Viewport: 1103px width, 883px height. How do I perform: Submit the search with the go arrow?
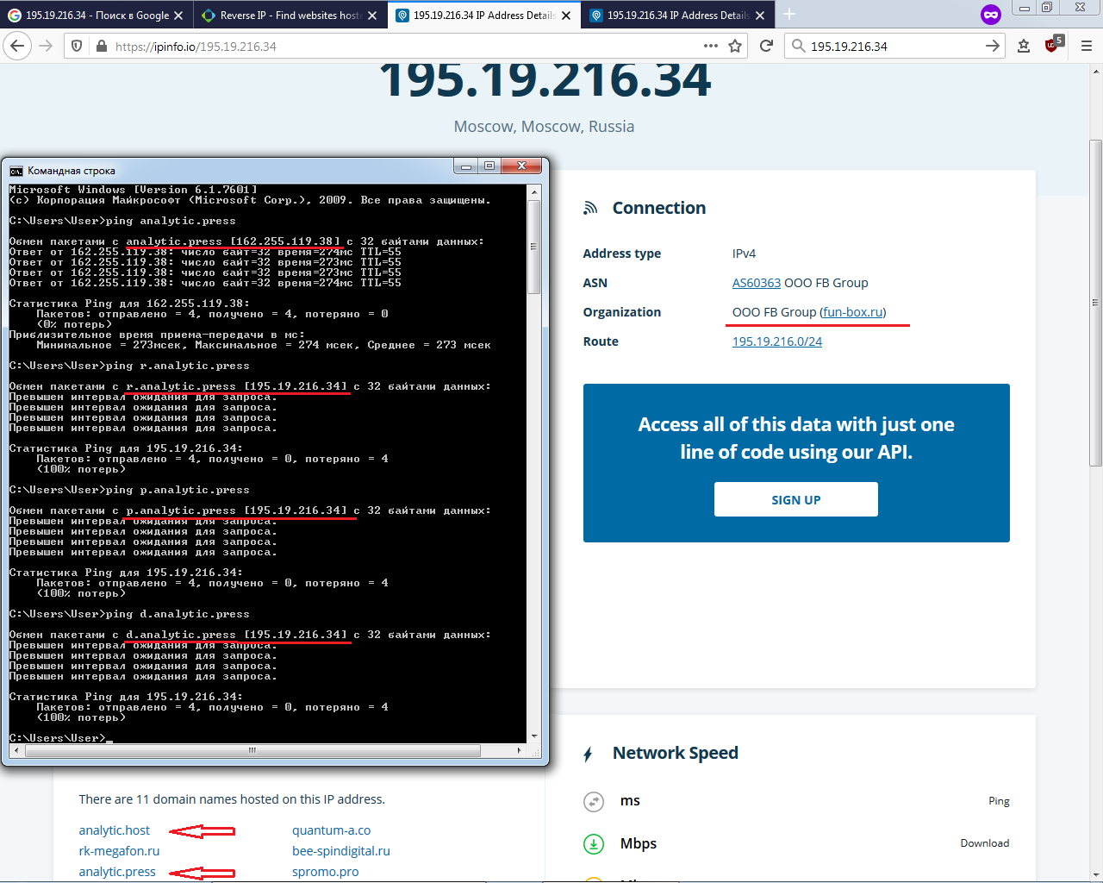click(993, 46)
